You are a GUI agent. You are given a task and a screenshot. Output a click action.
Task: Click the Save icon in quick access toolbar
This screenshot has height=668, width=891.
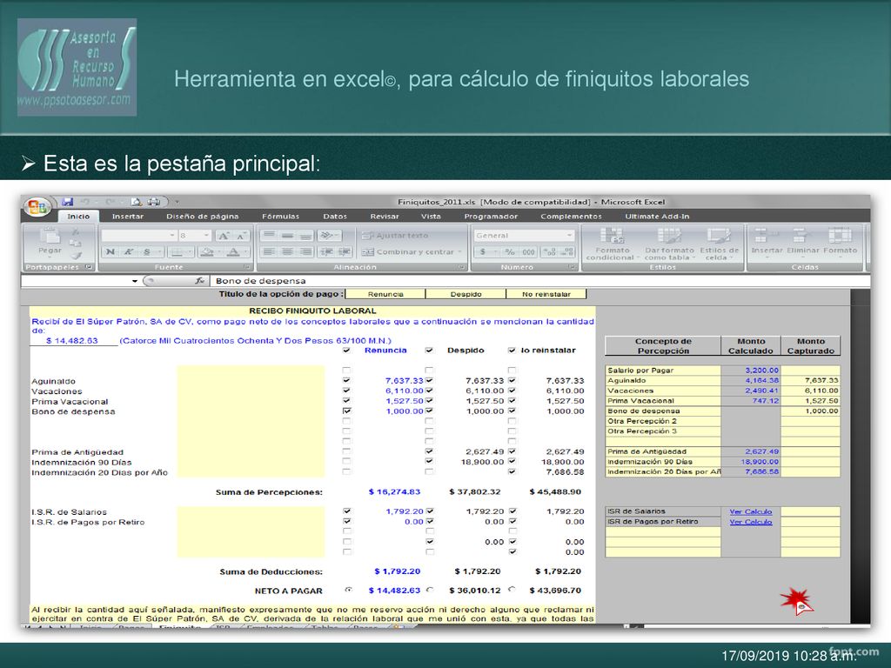point(68,202)
